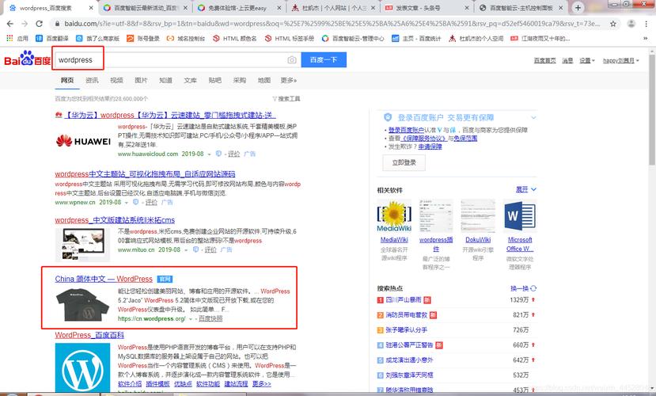The height and width of the screenshot is (396, 656).
Task: Go to 百度首页 link
Action: click(544, 60)
